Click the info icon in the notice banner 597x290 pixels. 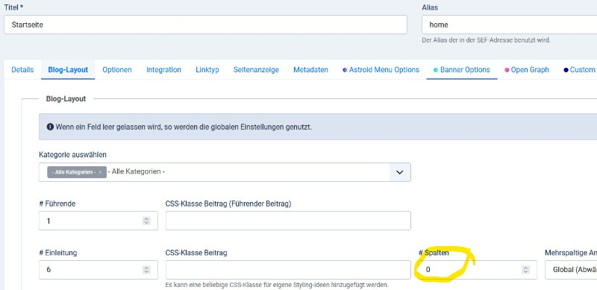(x=50, y=127)
